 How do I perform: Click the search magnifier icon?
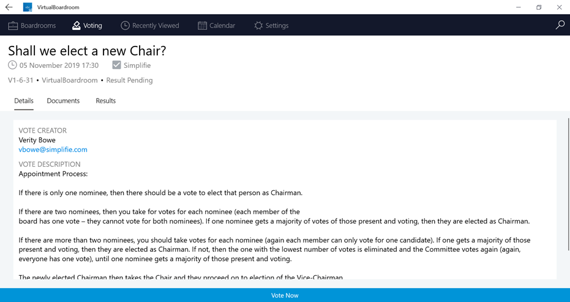click(x=560, y=25)
